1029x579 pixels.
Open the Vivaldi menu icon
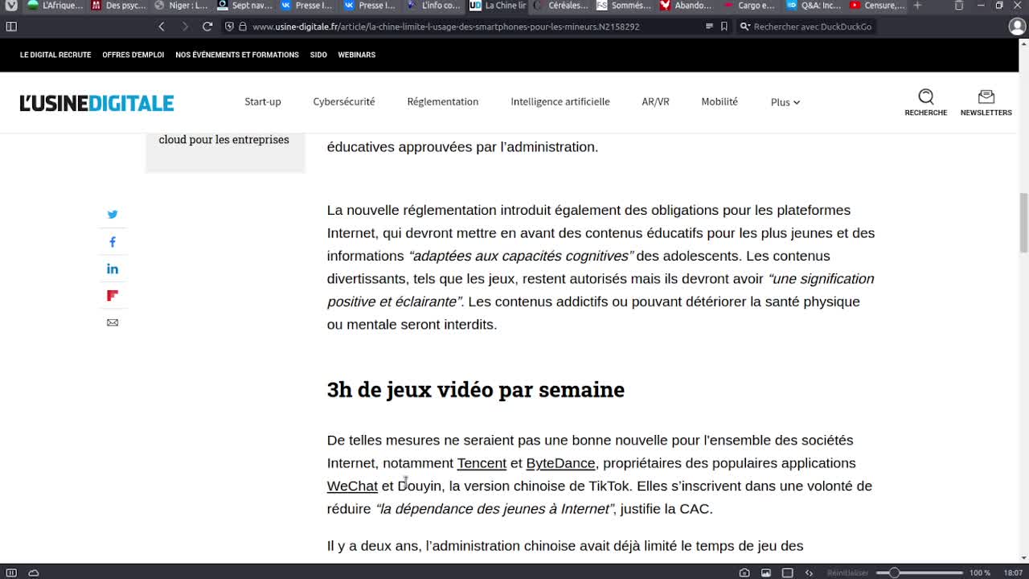[11, 6]
